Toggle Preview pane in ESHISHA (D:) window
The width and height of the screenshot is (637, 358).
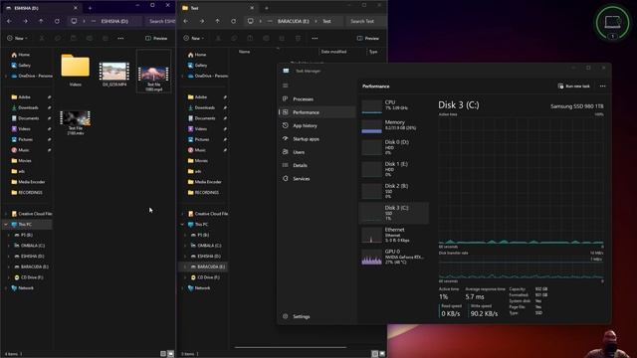pyautogui.click(x=156, y=38)
